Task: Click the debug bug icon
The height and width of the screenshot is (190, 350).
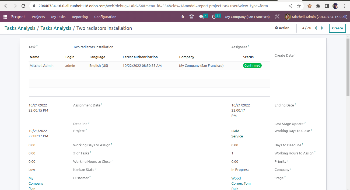Action: tap(183, 17)
